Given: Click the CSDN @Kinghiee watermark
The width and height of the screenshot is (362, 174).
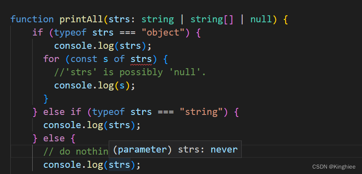Looking at the screenshot, I should 334,167.
